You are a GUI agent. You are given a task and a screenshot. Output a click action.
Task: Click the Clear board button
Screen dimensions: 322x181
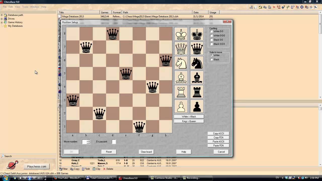(x=146, y=152)
